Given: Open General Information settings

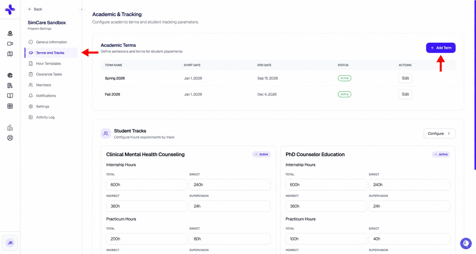Looking at the screenshot, I should coord(51,42).
